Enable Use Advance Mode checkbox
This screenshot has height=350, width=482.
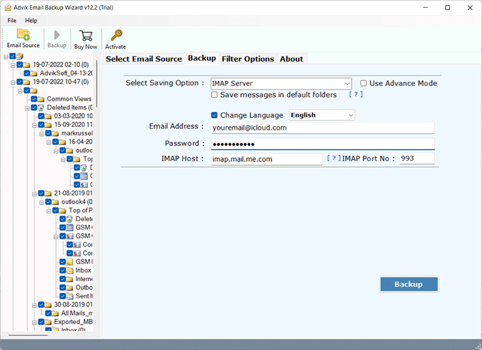point(363,83)
